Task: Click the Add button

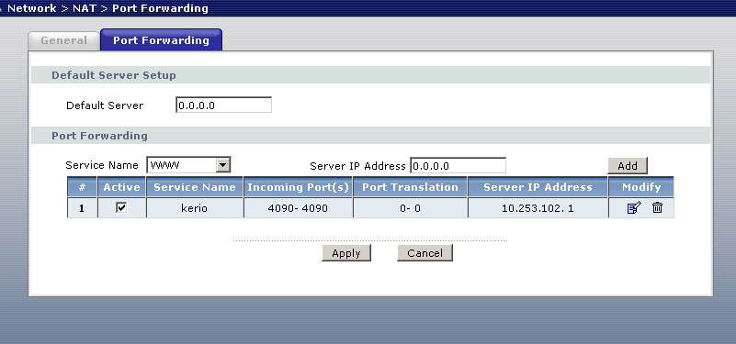Action: tap(628, 165)
